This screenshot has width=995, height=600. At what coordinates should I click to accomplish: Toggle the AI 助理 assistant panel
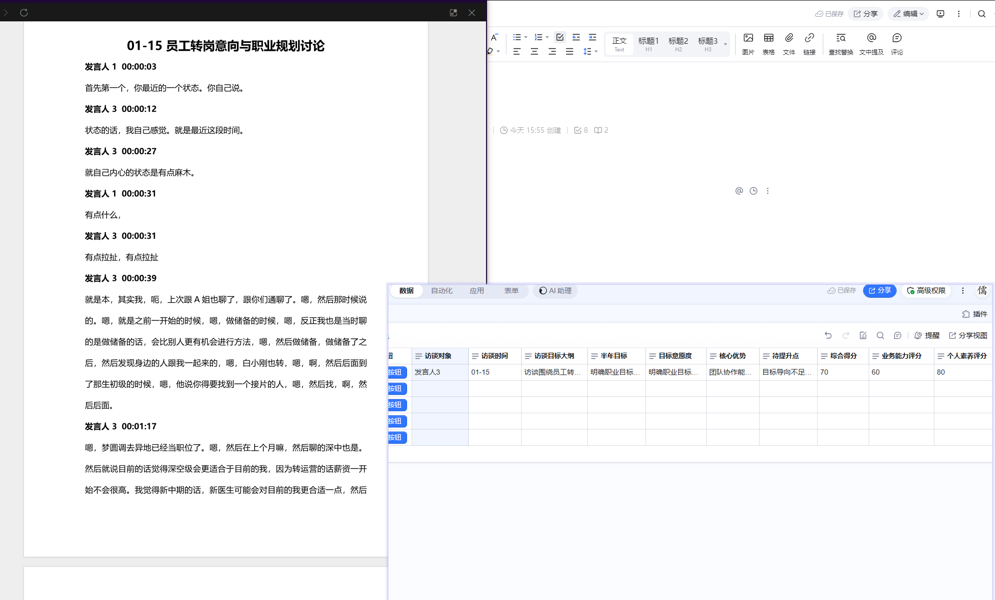click(555, 291)
